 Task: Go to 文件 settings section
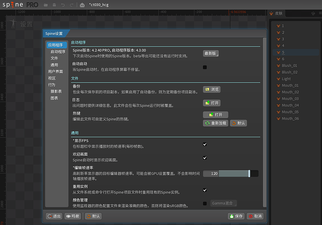pyautogui.click(x=55, y=58)
